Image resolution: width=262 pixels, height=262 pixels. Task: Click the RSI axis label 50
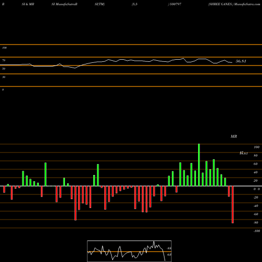coord(4,69)
